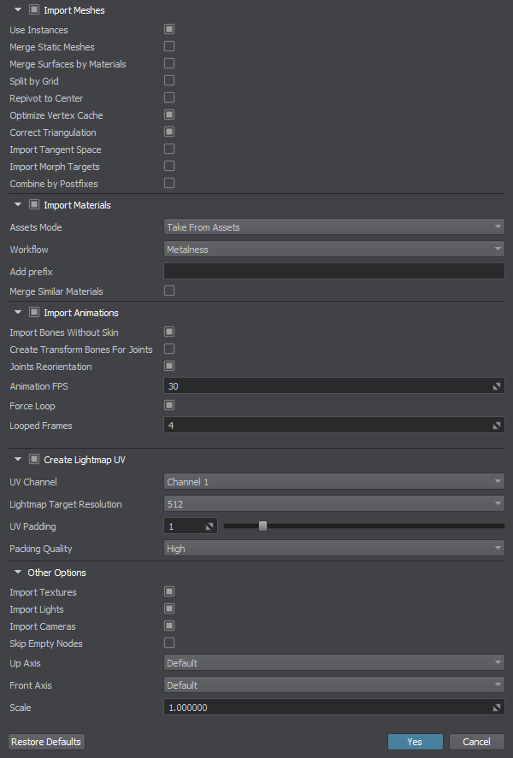
Task: Open the Up Axis dropdown
Action: pos(334,663)
